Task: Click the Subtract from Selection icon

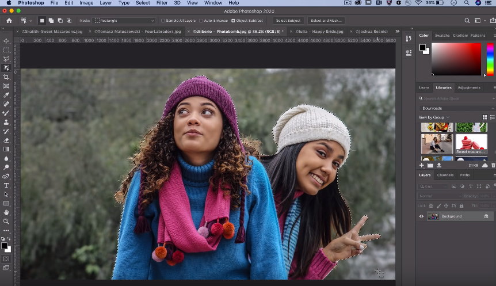Action: point(60,21)
